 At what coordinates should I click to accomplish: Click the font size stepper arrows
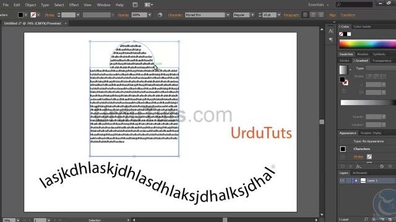pyautogui.click(x=260, y=15)
